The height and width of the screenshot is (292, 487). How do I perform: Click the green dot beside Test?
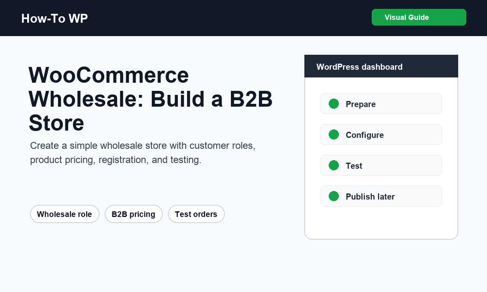click(334, 165)
